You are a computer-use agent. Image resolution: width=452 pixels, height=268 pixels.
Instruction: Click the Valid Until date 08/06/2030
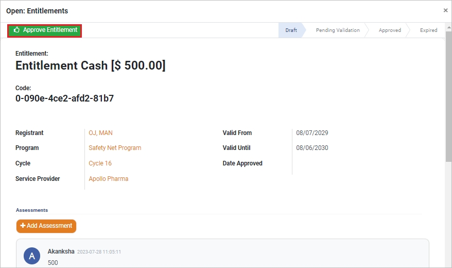[312, 148]
